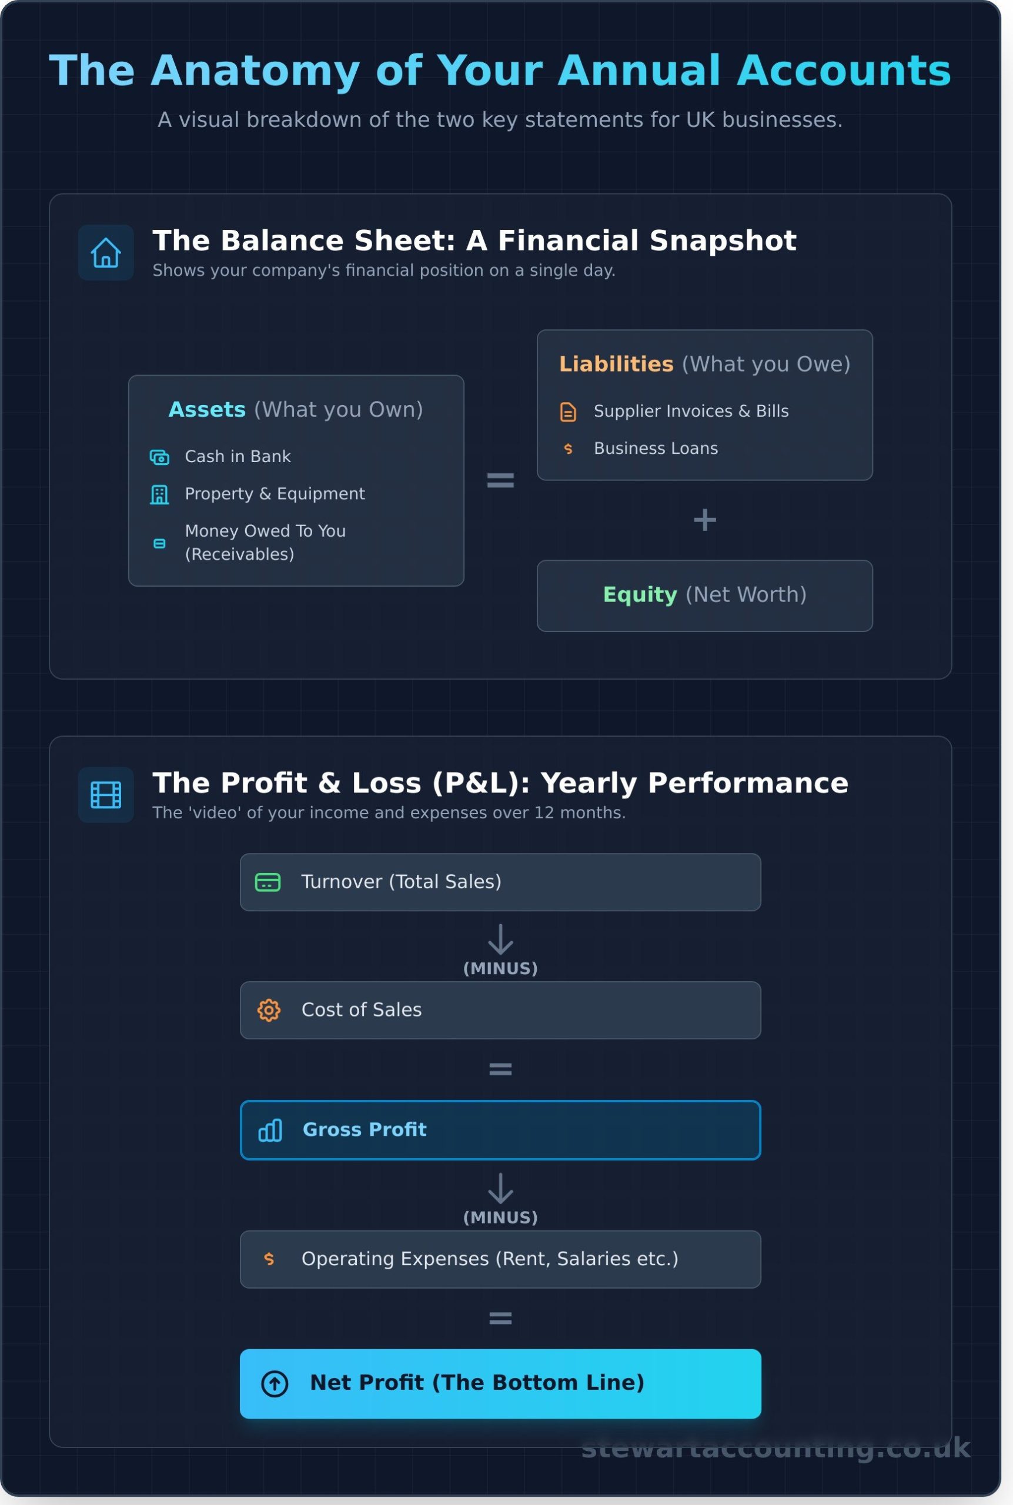Click the document icon beside Supplier Invoices & Bills
The image size is (1013, 1505).
[x=568, y=412]
